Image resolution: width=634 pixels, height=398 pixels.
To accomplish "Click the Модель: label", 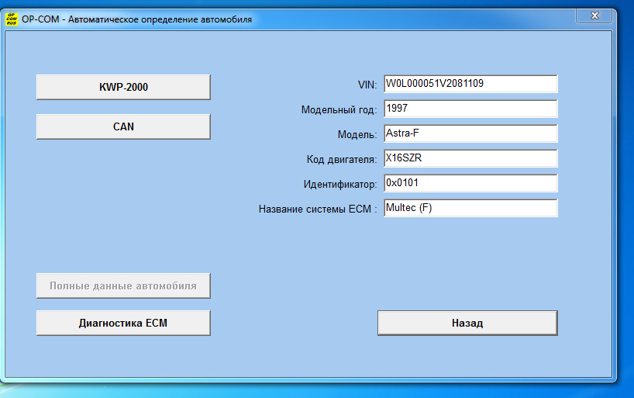I will (357, 134).
